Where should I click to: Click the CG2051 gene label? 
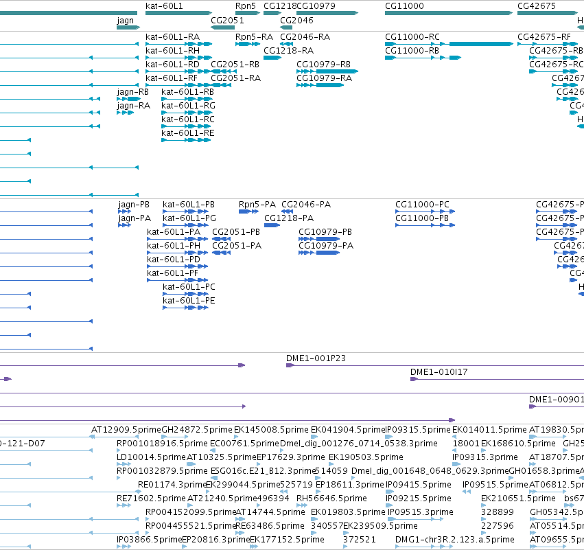click(x=227, y=21)
